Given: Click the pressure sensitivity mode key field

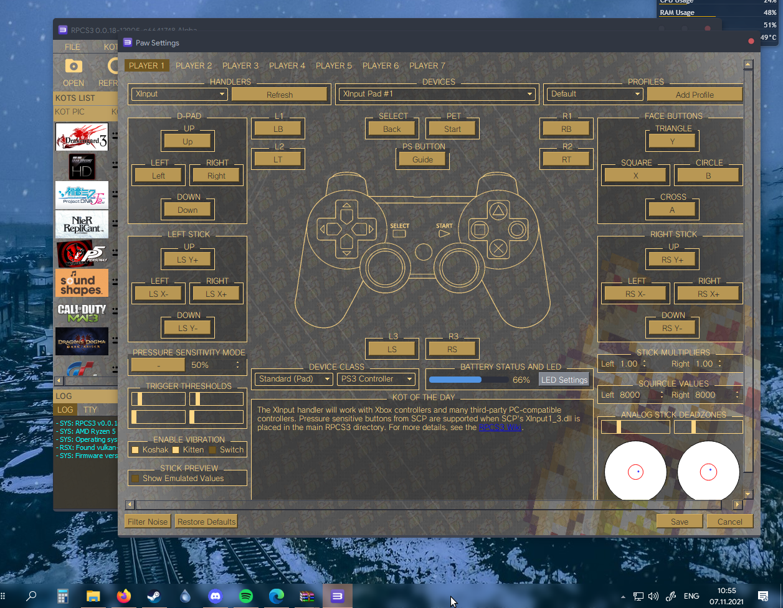Looking at the screenshot, I should 158,365.
